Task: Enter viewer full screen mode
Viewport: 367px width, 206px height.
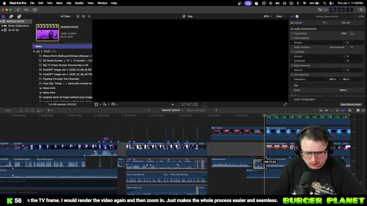Action: click(x=285, y=104)
